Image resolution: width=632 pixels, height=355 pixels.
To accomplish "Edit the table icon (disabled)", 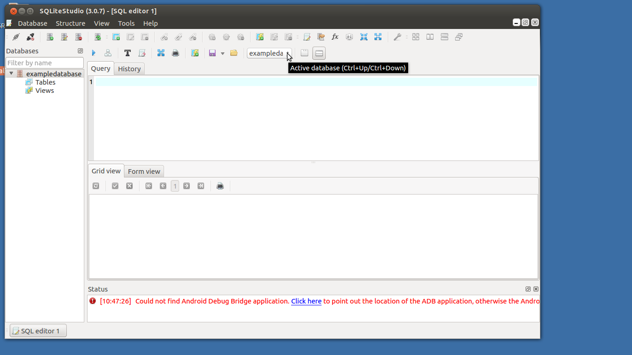I will click(x=130, y=37).
